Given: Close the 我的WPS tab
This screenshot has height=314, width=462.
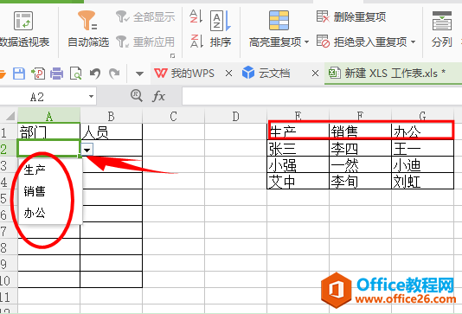Looking at the screenshot, I should pos(228,73).
